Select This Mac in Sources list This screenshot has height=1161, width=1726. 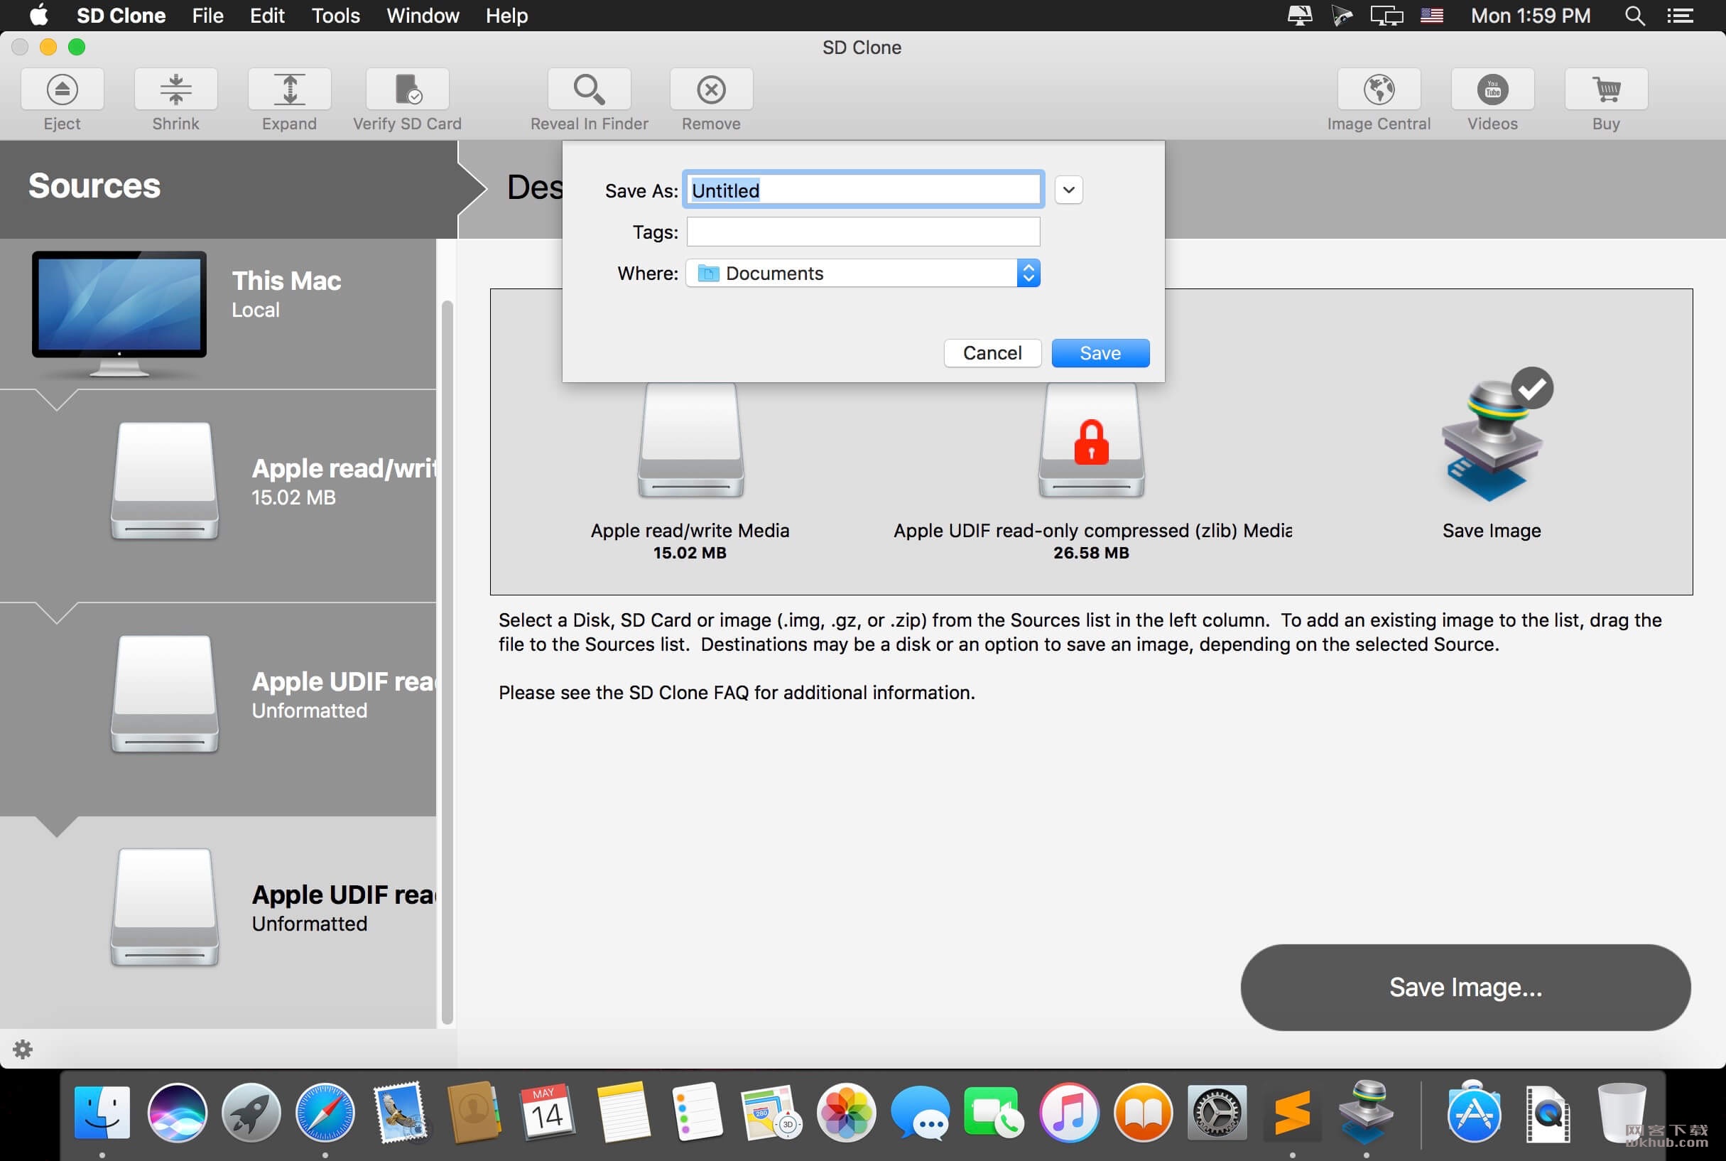point(218,313)
